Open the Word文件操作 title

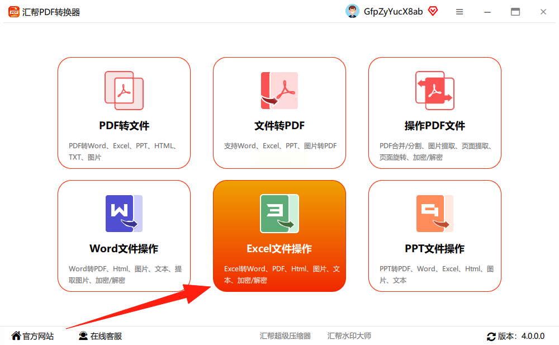(x=124, y=249)
